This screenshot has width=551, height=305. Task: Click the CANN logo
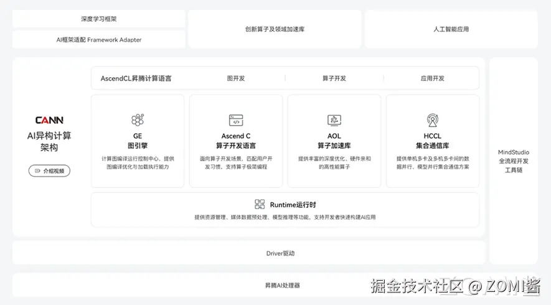point(49,120)
